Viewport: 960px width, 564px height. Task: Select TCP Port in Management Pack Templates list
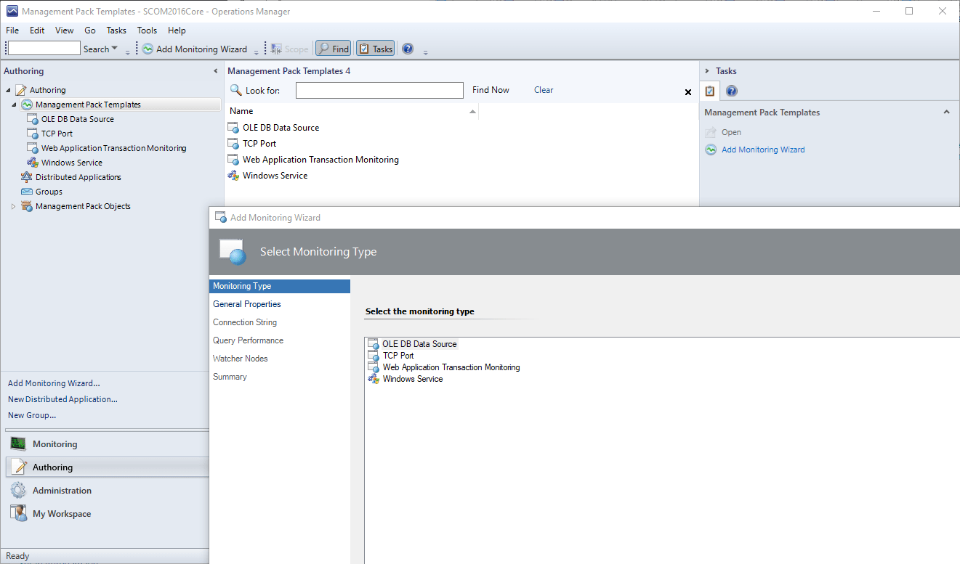pyautogui.click(x=259, y=144)
